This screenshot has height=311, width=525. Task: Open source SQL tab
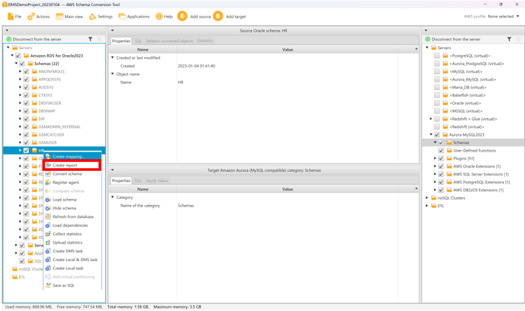(x=138, y=41)
